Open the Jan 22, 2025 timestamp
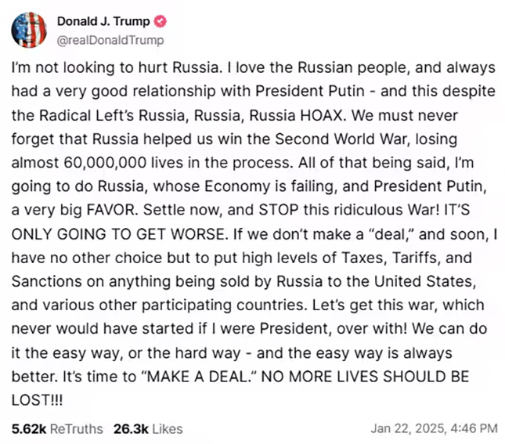Screen dimensions: 505x444 tap(435, 428)
